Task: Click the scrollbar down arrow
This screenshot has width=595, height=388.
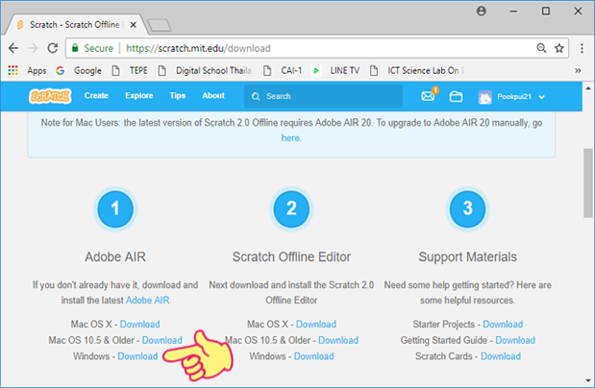Action: tap(588, 380)
